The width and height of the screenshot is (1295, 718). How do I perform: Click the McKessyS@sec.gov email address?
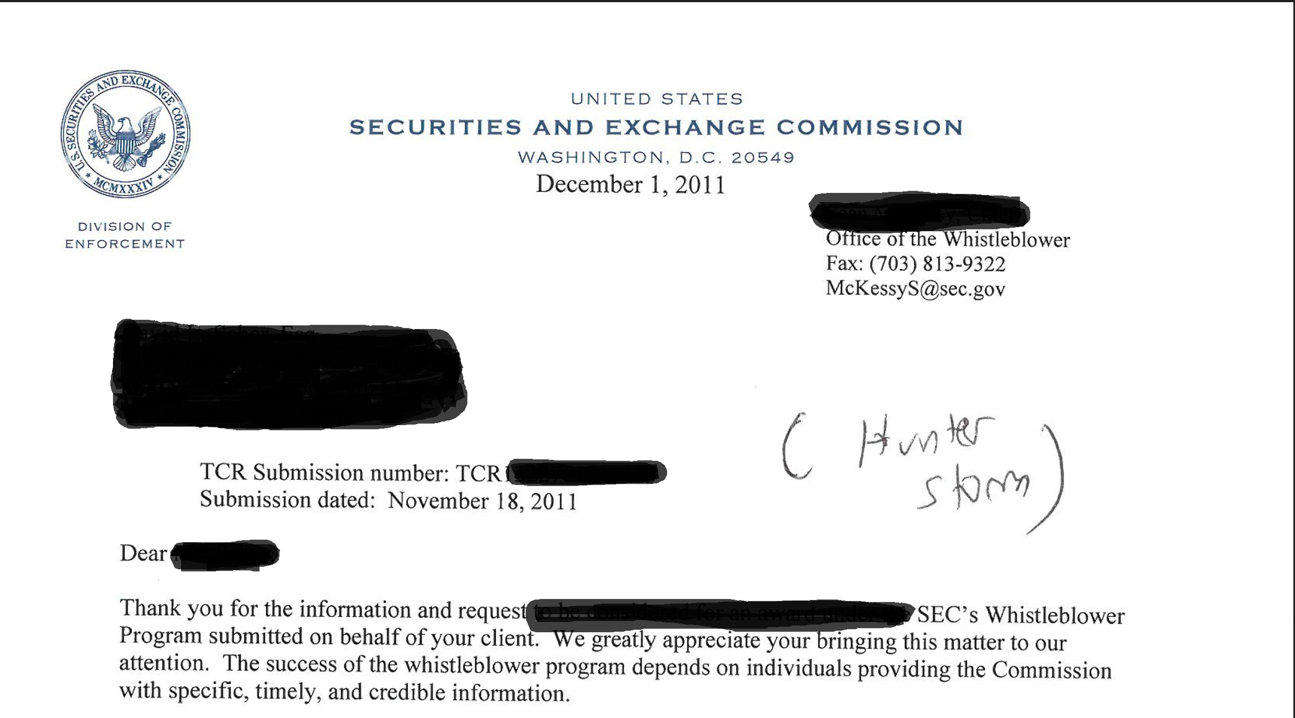tap(915, 288)
